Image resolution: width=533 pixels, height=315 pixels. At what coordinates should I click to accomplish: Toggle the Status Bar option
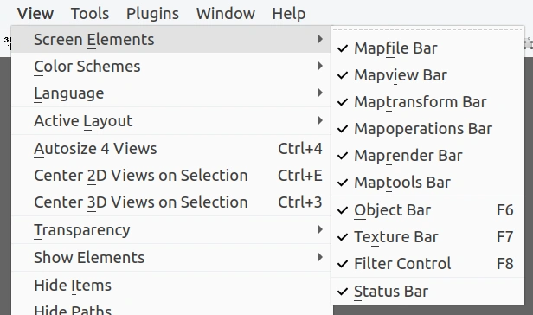point(427,292)
